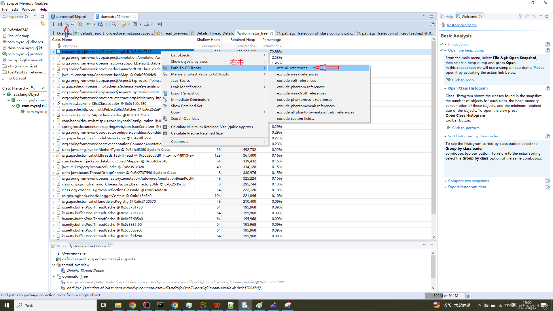Show hidden tabs via the »3 overflow button
The height and width of the screenshot is (311, 553).
click(x=33, y=88)
